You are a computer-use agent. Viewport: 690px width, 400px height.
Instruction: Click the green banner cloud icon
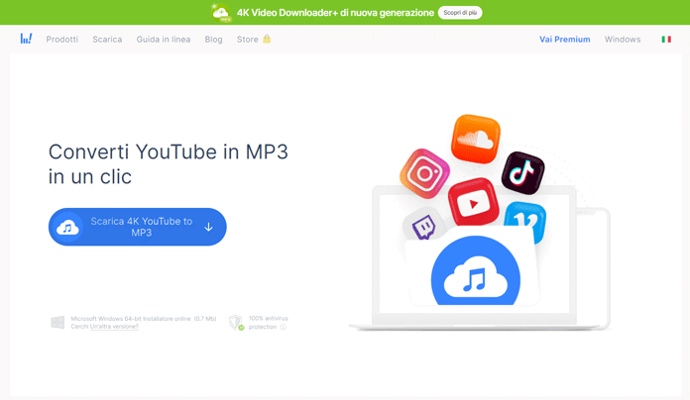221,13
